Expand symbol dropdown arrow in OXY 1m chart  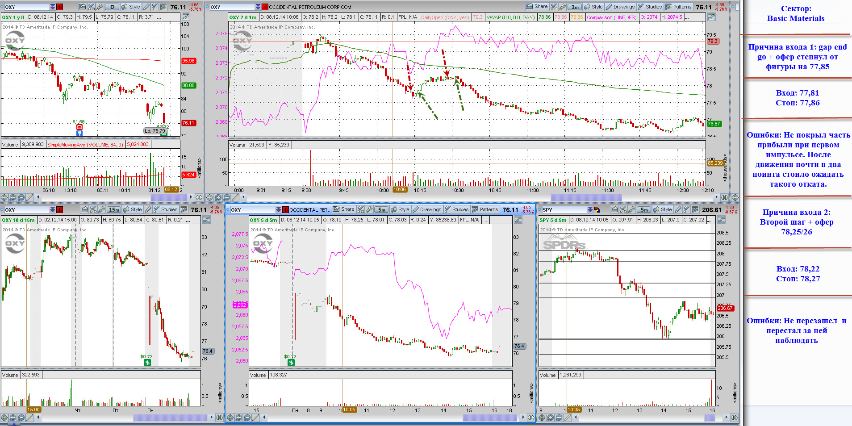pos(258,7)
